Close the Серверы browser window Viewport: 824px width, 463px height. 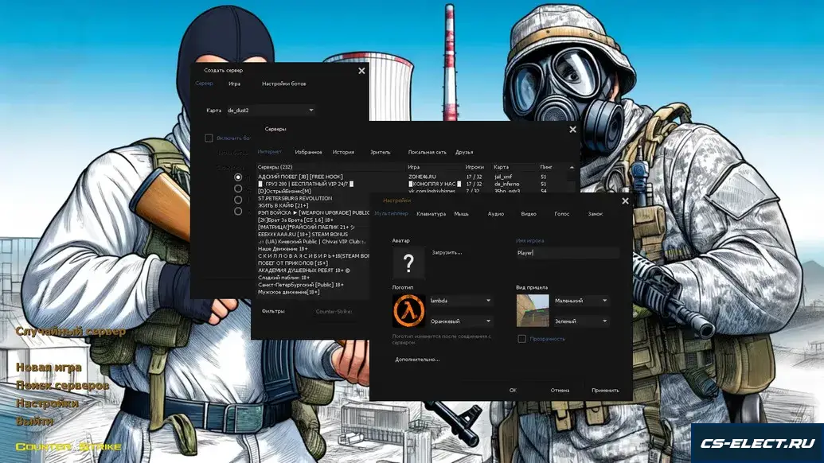coord(572,130)
